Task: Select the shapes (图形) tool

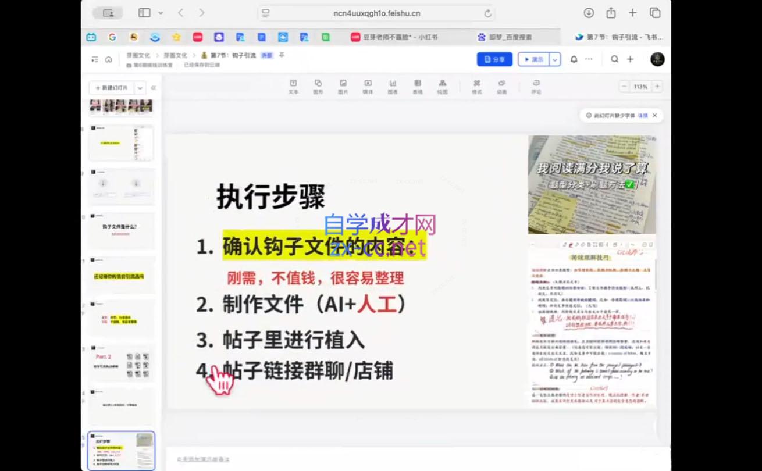Action: [x=318, y=87]
